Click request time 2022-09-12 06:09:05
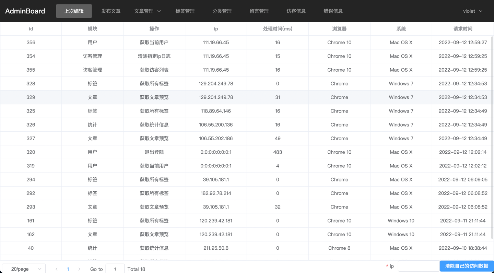This screenshot has width=494, height=273. [463, 180]
